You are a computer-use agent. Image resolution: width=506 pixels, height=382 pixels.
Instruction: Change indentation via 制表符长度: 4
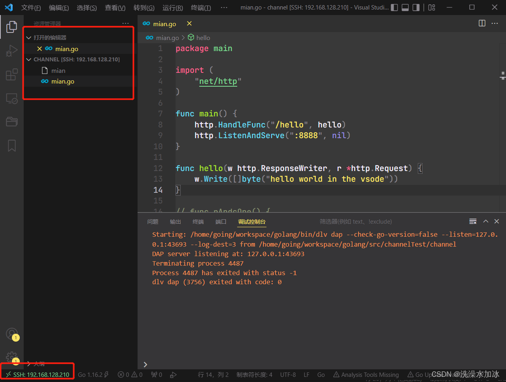(254, 374)
